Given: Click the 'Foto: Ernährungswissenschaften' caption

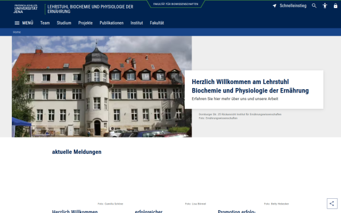Looking at the screenshot, I should [218, 118].
